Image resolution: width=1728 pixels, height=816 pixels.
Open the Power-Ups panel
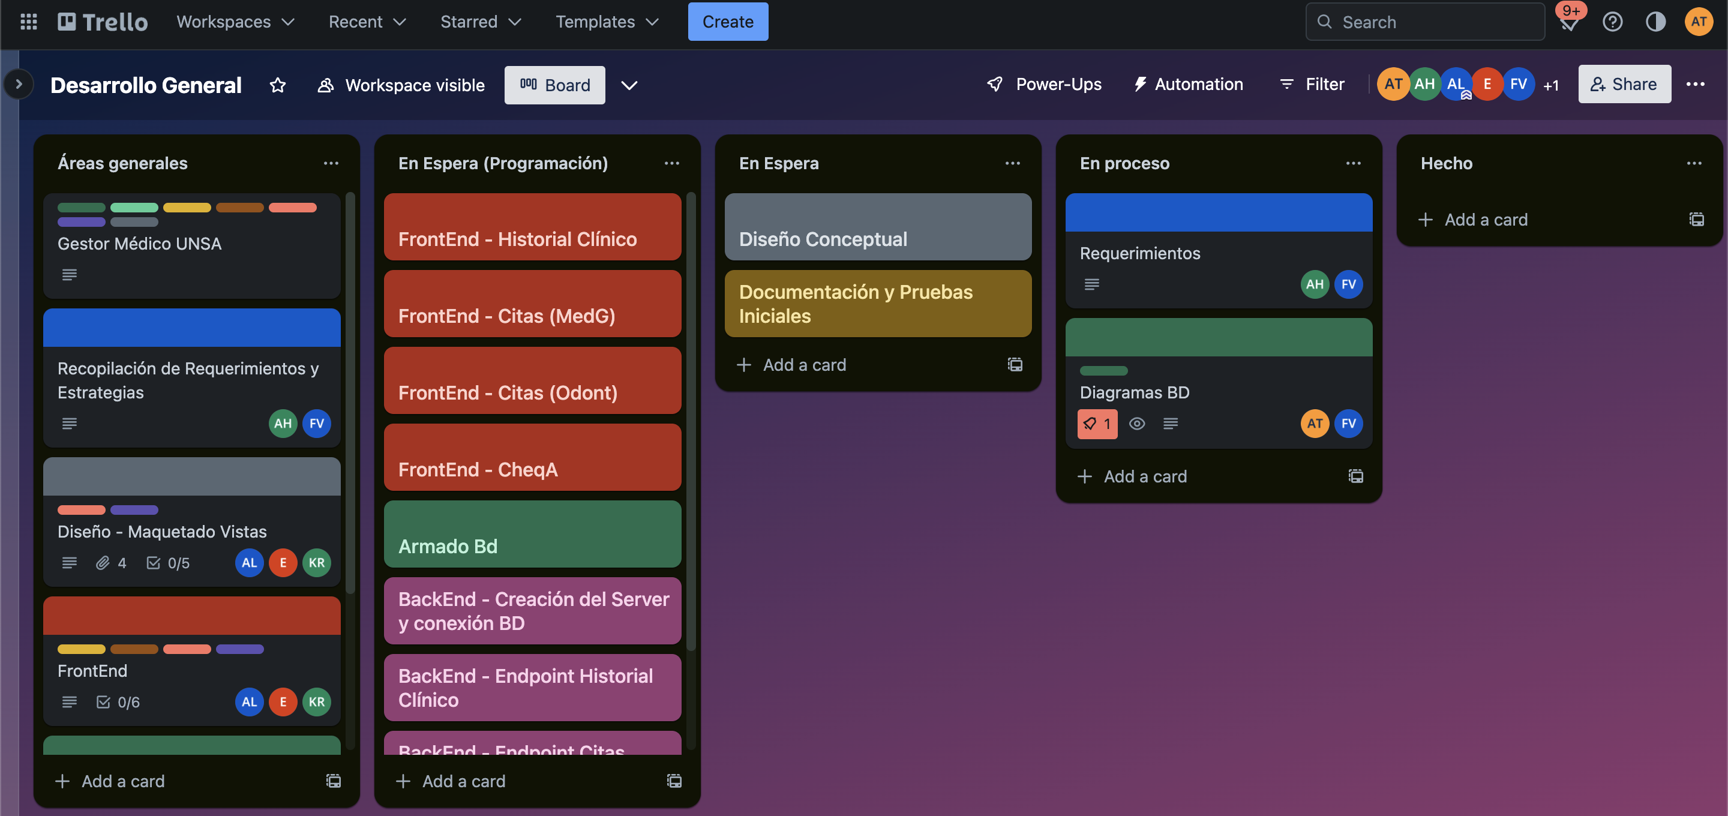tap(1044, 85)
